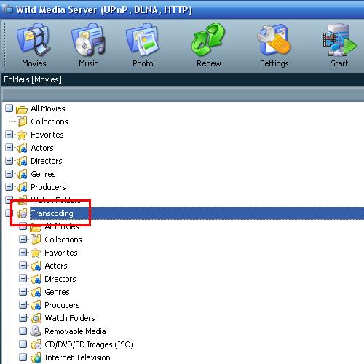Click the Folders [Movies] panel header
Image resolution: width=364 pixels, height=364 pixels.
(183, 79)
